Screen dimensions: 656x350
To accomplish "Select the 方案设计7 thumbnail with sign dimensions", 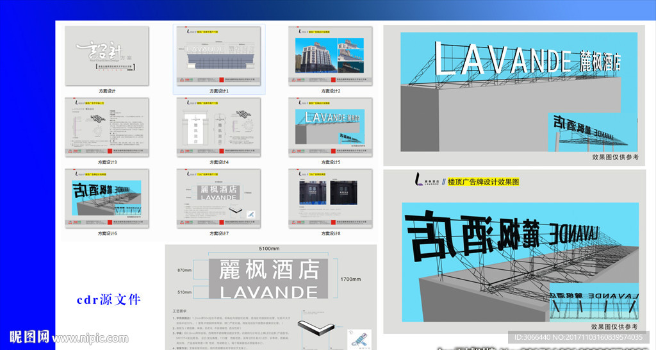I will tap(219, 199).
